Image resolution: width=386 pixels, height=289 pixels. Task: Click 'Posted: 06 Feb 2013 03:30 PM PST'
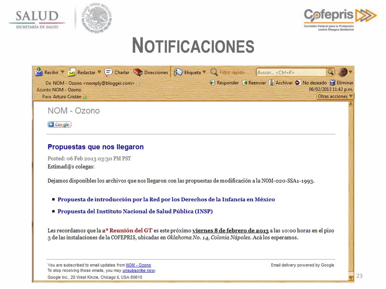89,158
